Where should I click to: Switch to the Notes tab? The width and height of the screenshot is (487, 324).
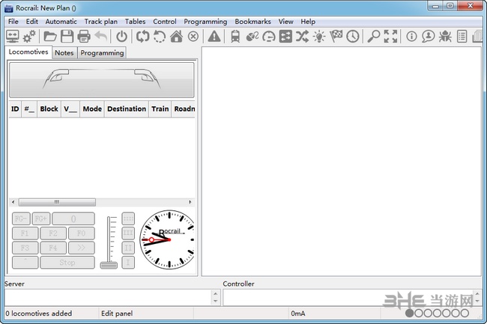[x=64, y=52]
